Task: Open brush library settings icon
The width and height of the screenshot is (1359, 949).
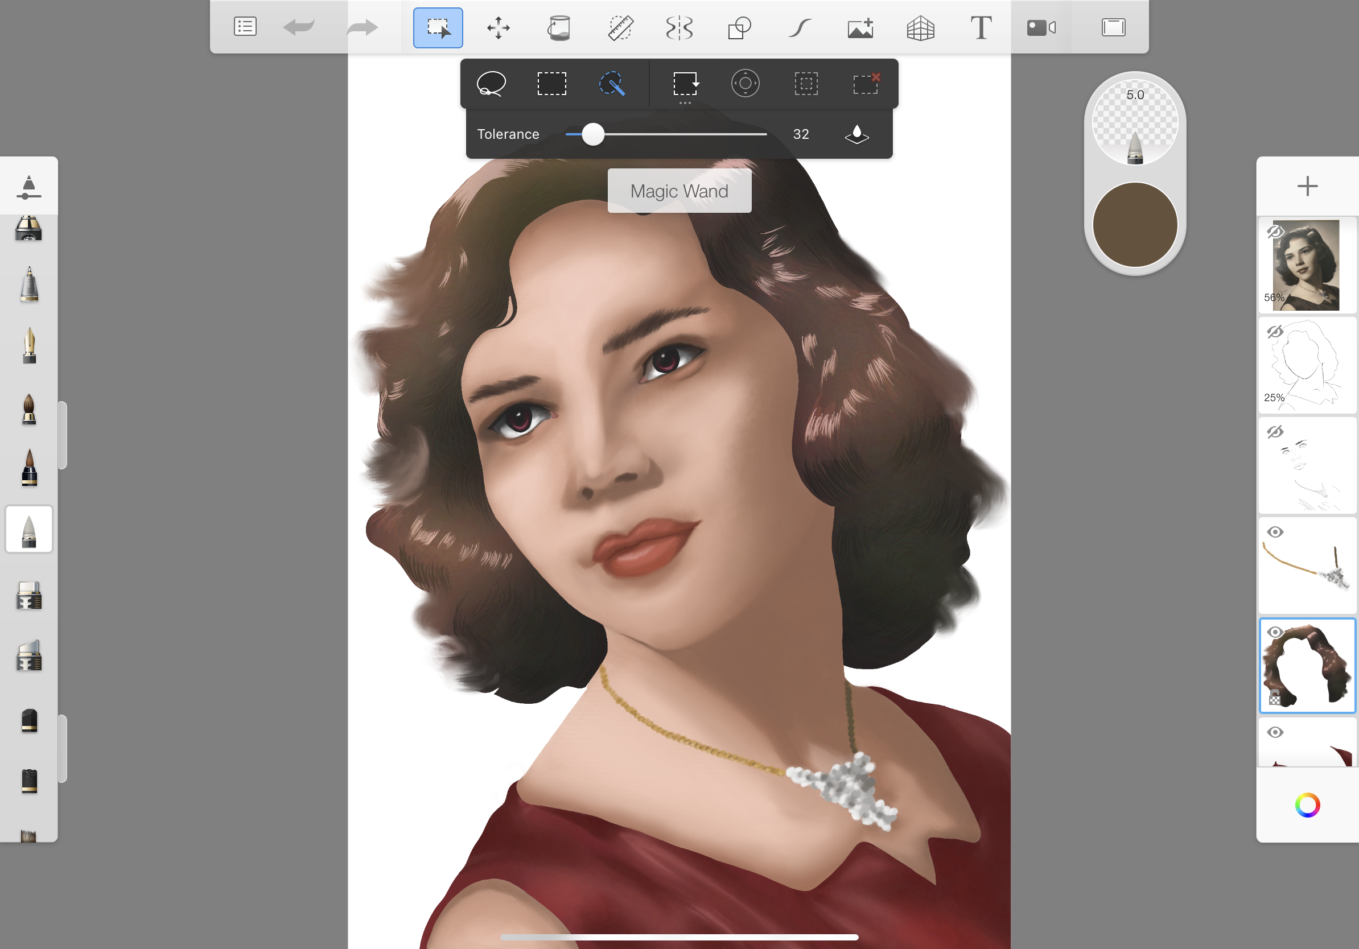Action: (x=29, y=187)
